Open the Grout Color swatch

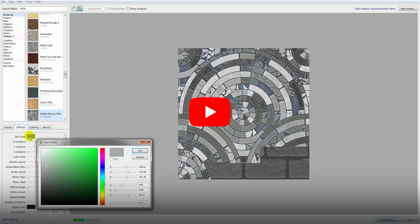click(31, 207)
